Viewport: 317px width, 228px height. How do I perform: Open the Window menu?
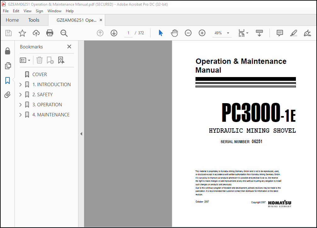click(x=54, y=11)
